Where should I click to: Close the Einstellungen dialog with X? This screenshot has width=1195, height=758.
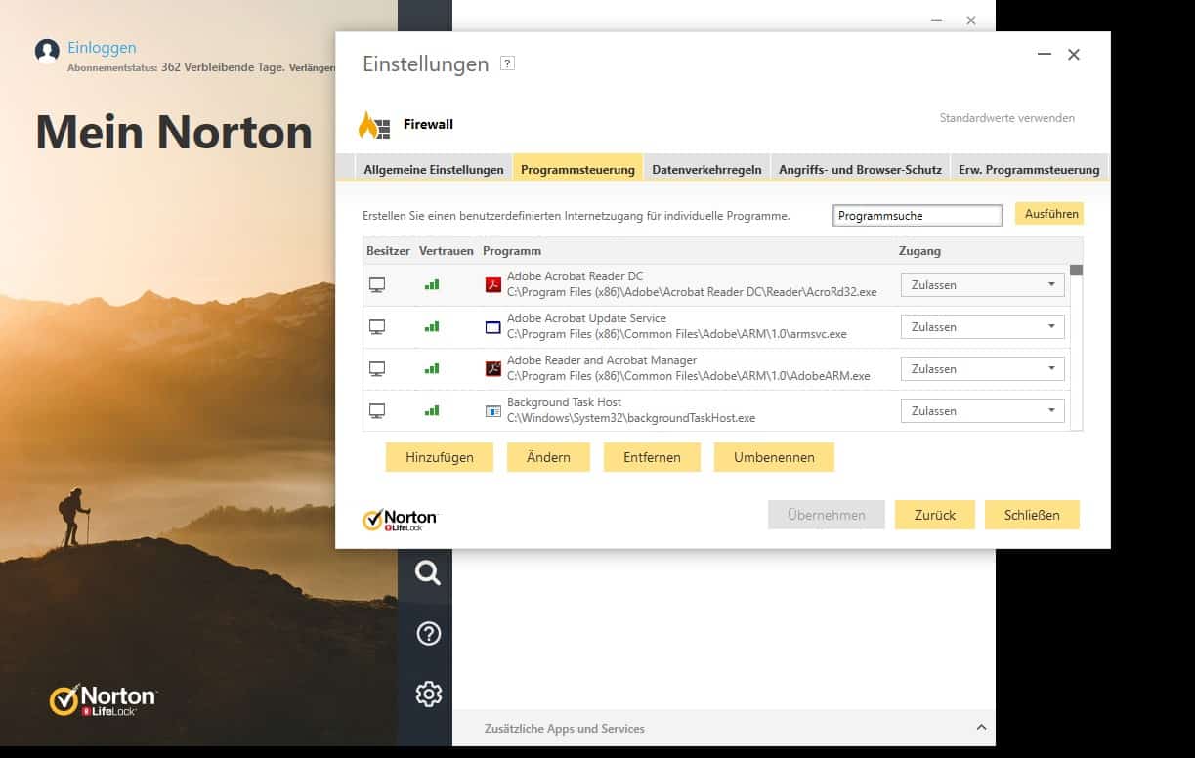1074,55
